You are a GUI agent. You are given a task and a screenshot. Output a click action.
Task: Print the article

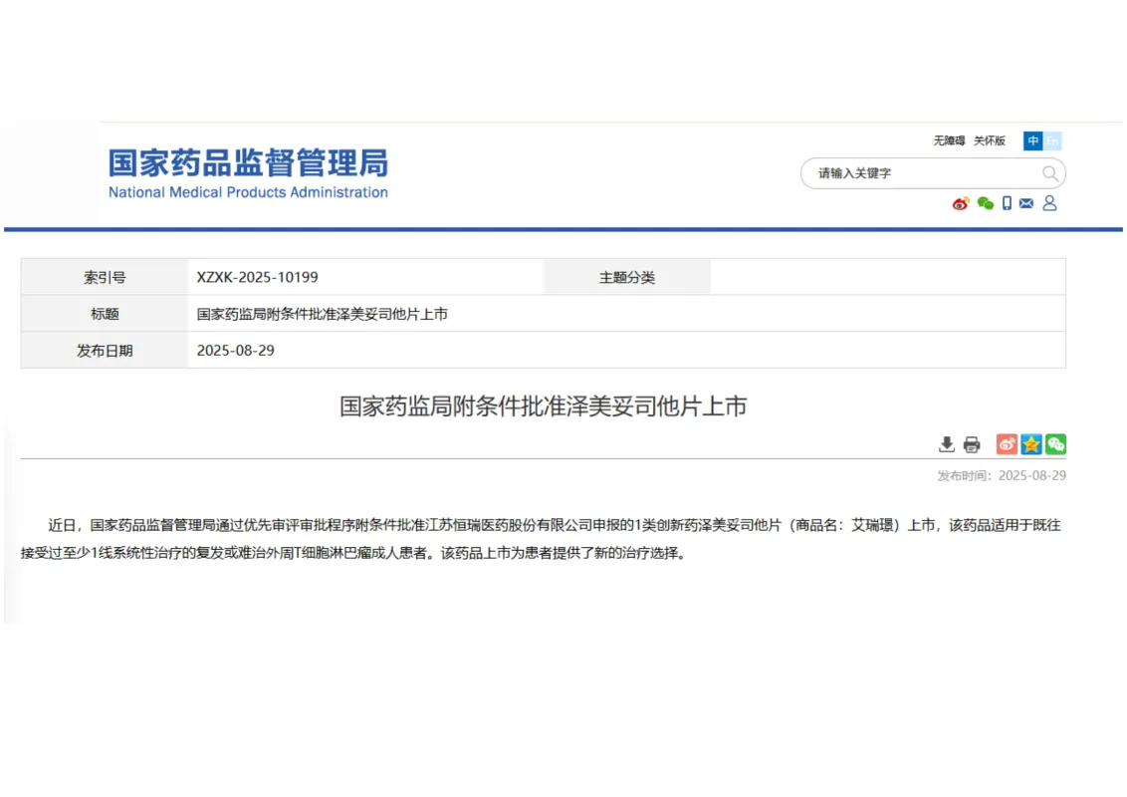coord(972,443)
